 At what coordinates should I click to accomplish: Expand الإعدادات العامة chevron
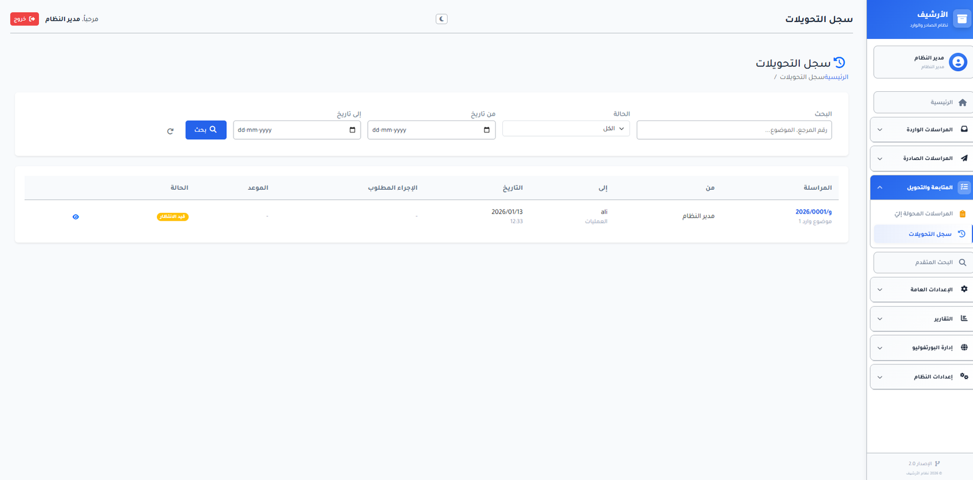click(880, 290)
